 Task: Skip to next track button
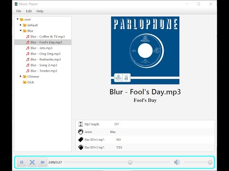click(x=42, y=162)
